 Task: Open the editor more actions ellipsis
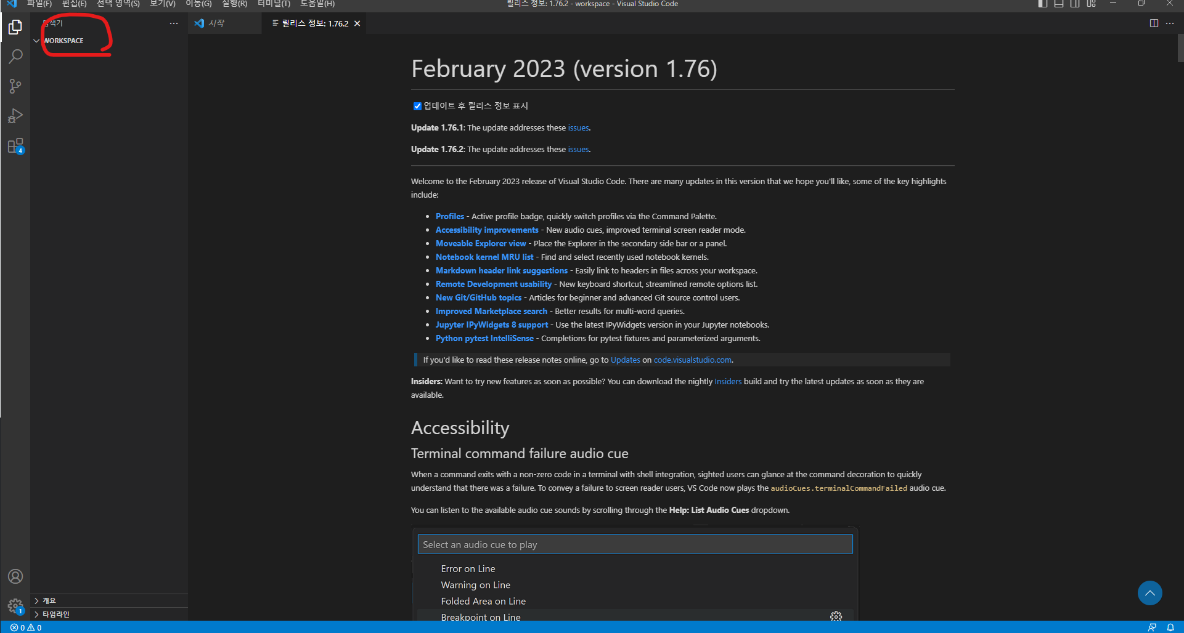pyautogui.click(x=1170, y=23)
